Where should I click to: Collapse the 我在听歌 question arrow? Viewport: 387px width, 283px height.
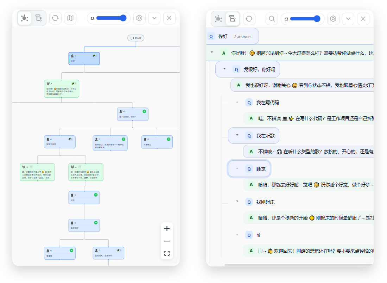click(x=237, y=135)
